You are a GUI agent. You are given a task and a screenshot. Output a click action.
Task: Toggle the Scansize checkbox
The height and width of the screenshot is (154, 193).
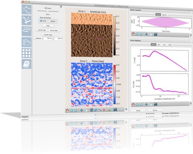pos(34,38)
